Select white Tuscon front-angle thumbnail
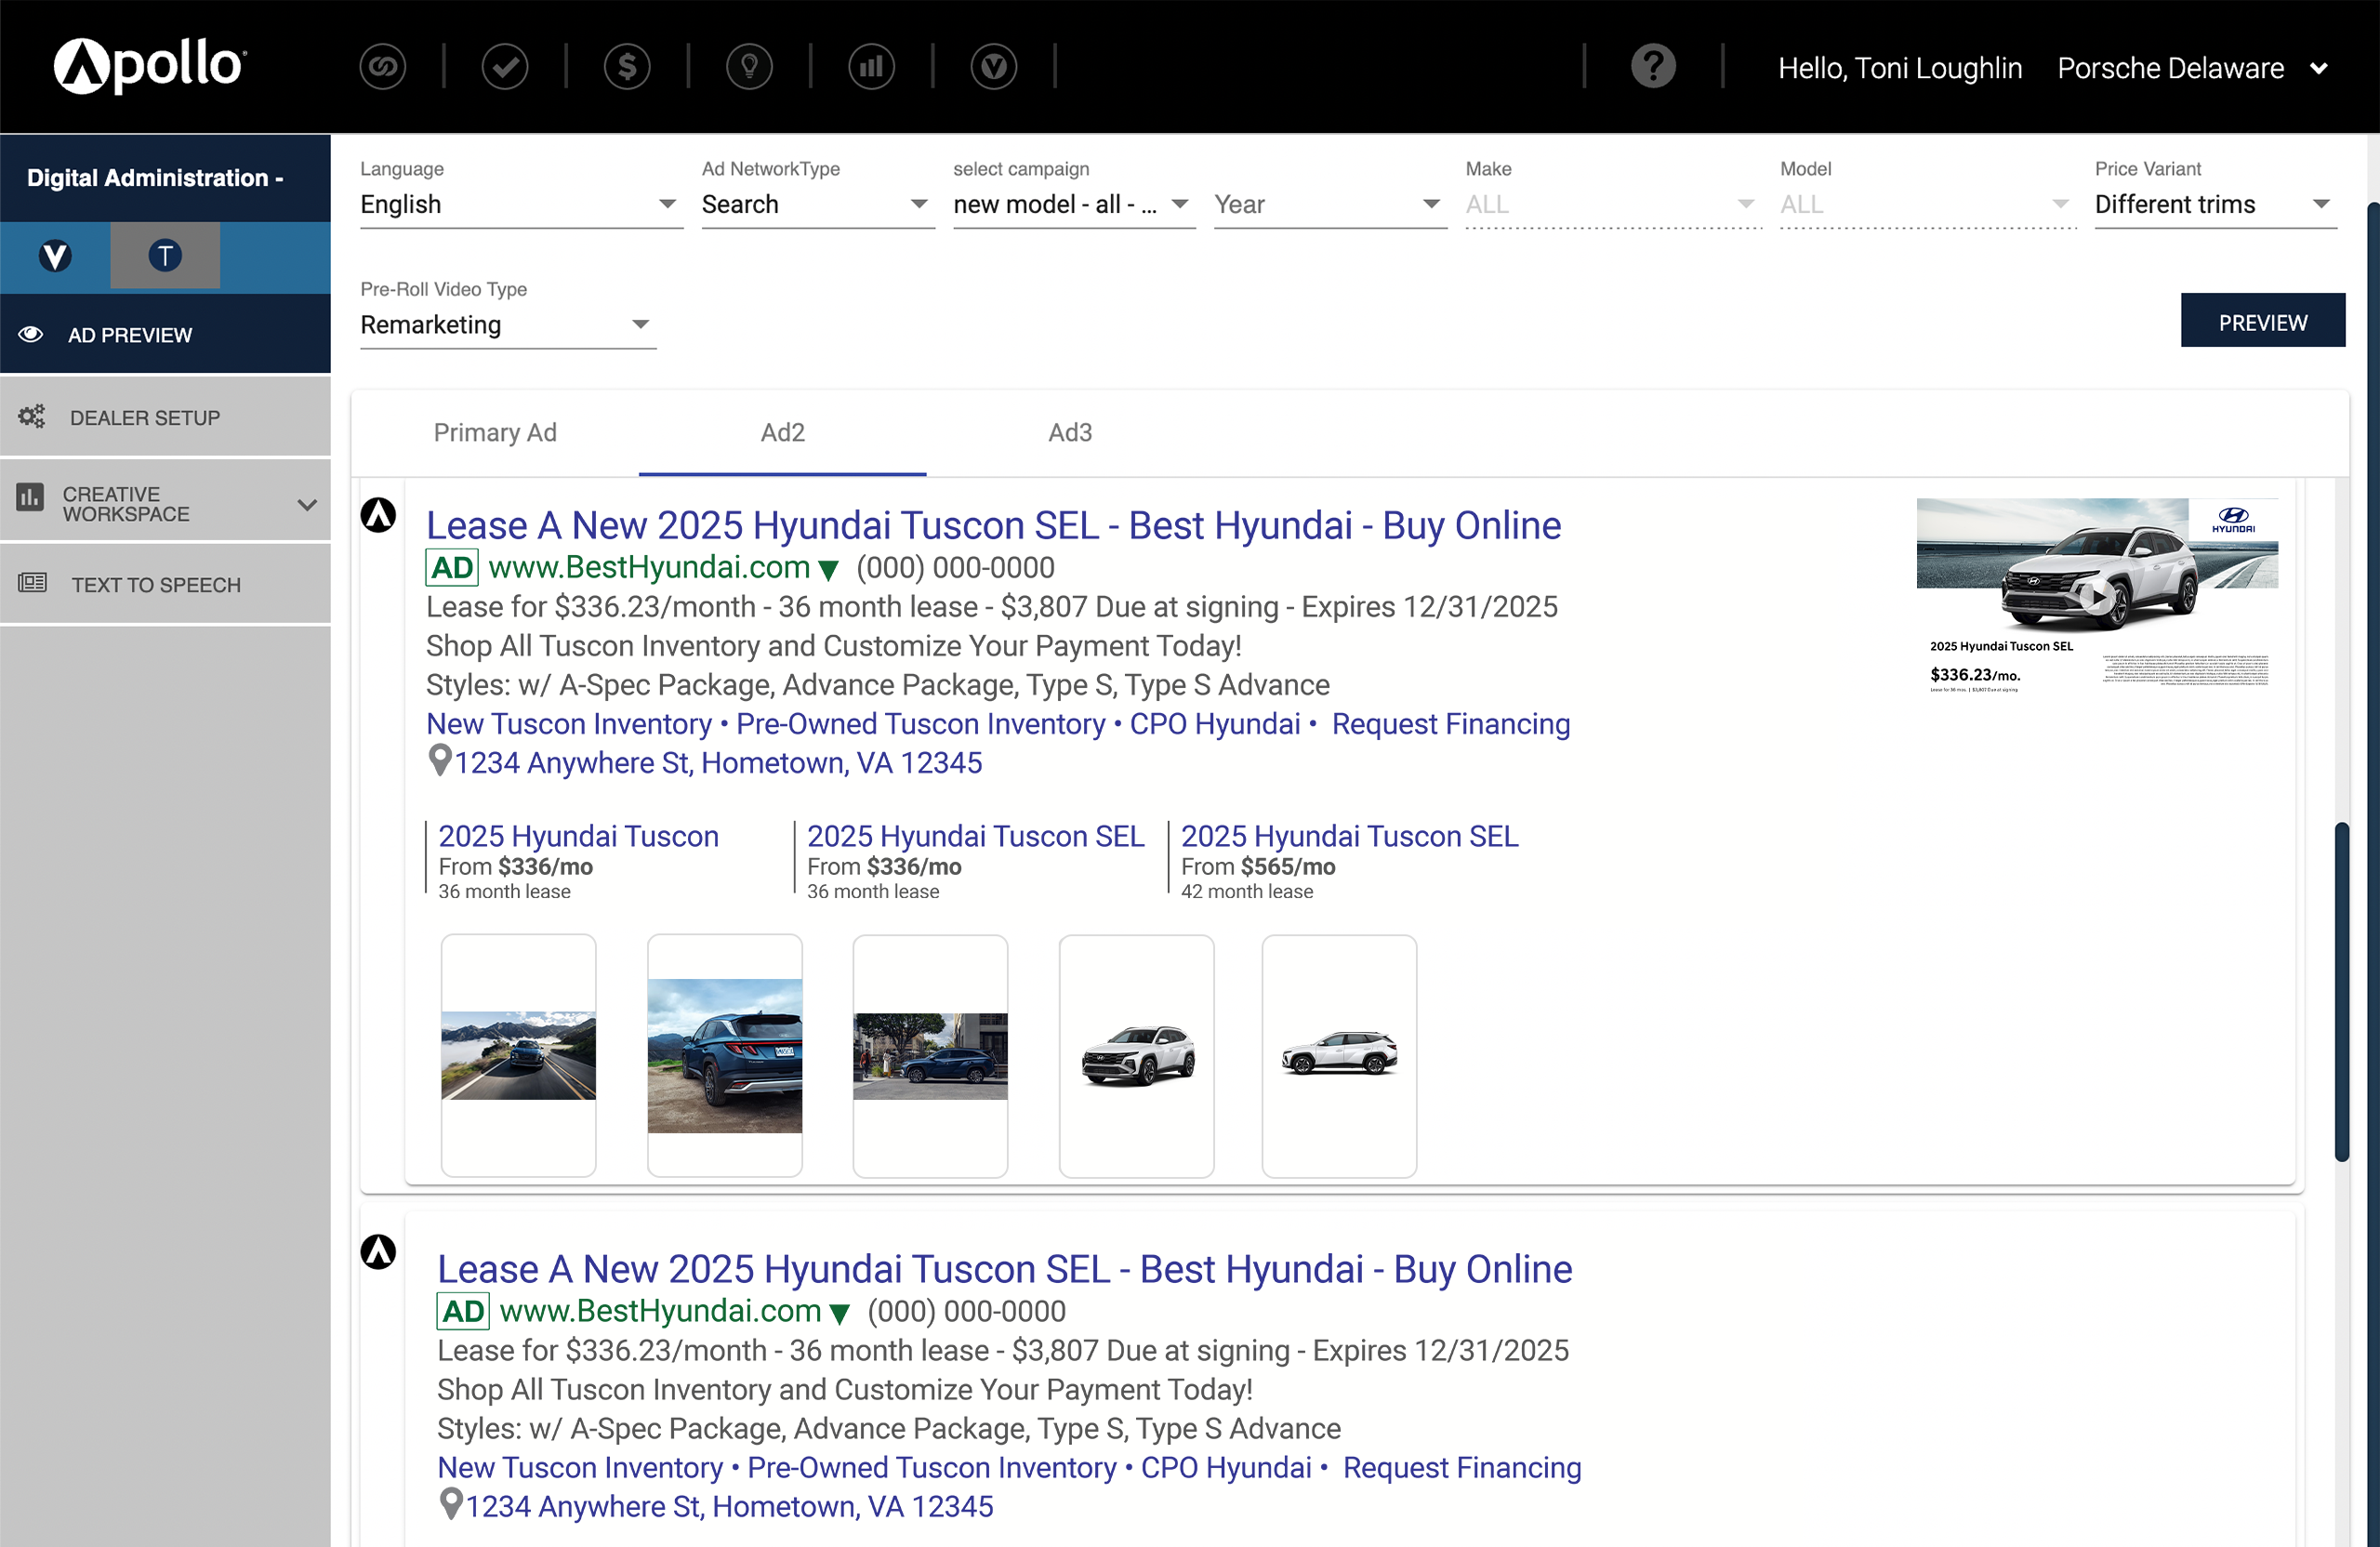Image resolution: width=2380 pixels, height=1547 pixels. click(x=1136, y=1055)
